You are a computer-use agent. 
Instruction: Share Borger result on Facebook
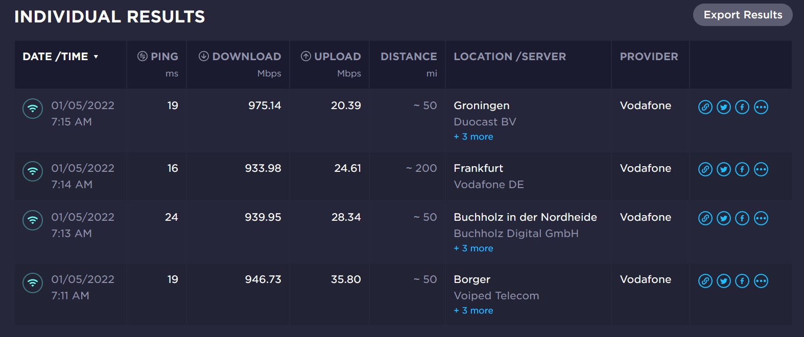(x=742, y=281)
